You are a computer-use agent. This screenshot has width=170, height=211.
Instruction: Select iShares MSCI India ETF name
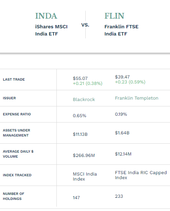click(x=51, y=30)
